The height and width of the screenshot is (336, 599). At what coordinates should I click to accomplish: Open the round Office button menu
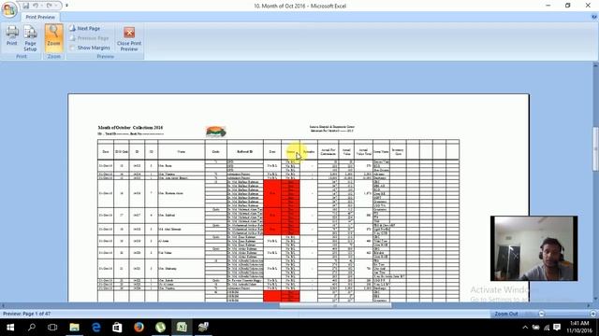9,9
